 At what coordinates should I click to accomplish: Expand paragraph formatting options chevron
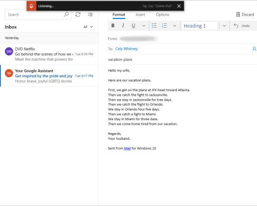click(x=175, y=26)
